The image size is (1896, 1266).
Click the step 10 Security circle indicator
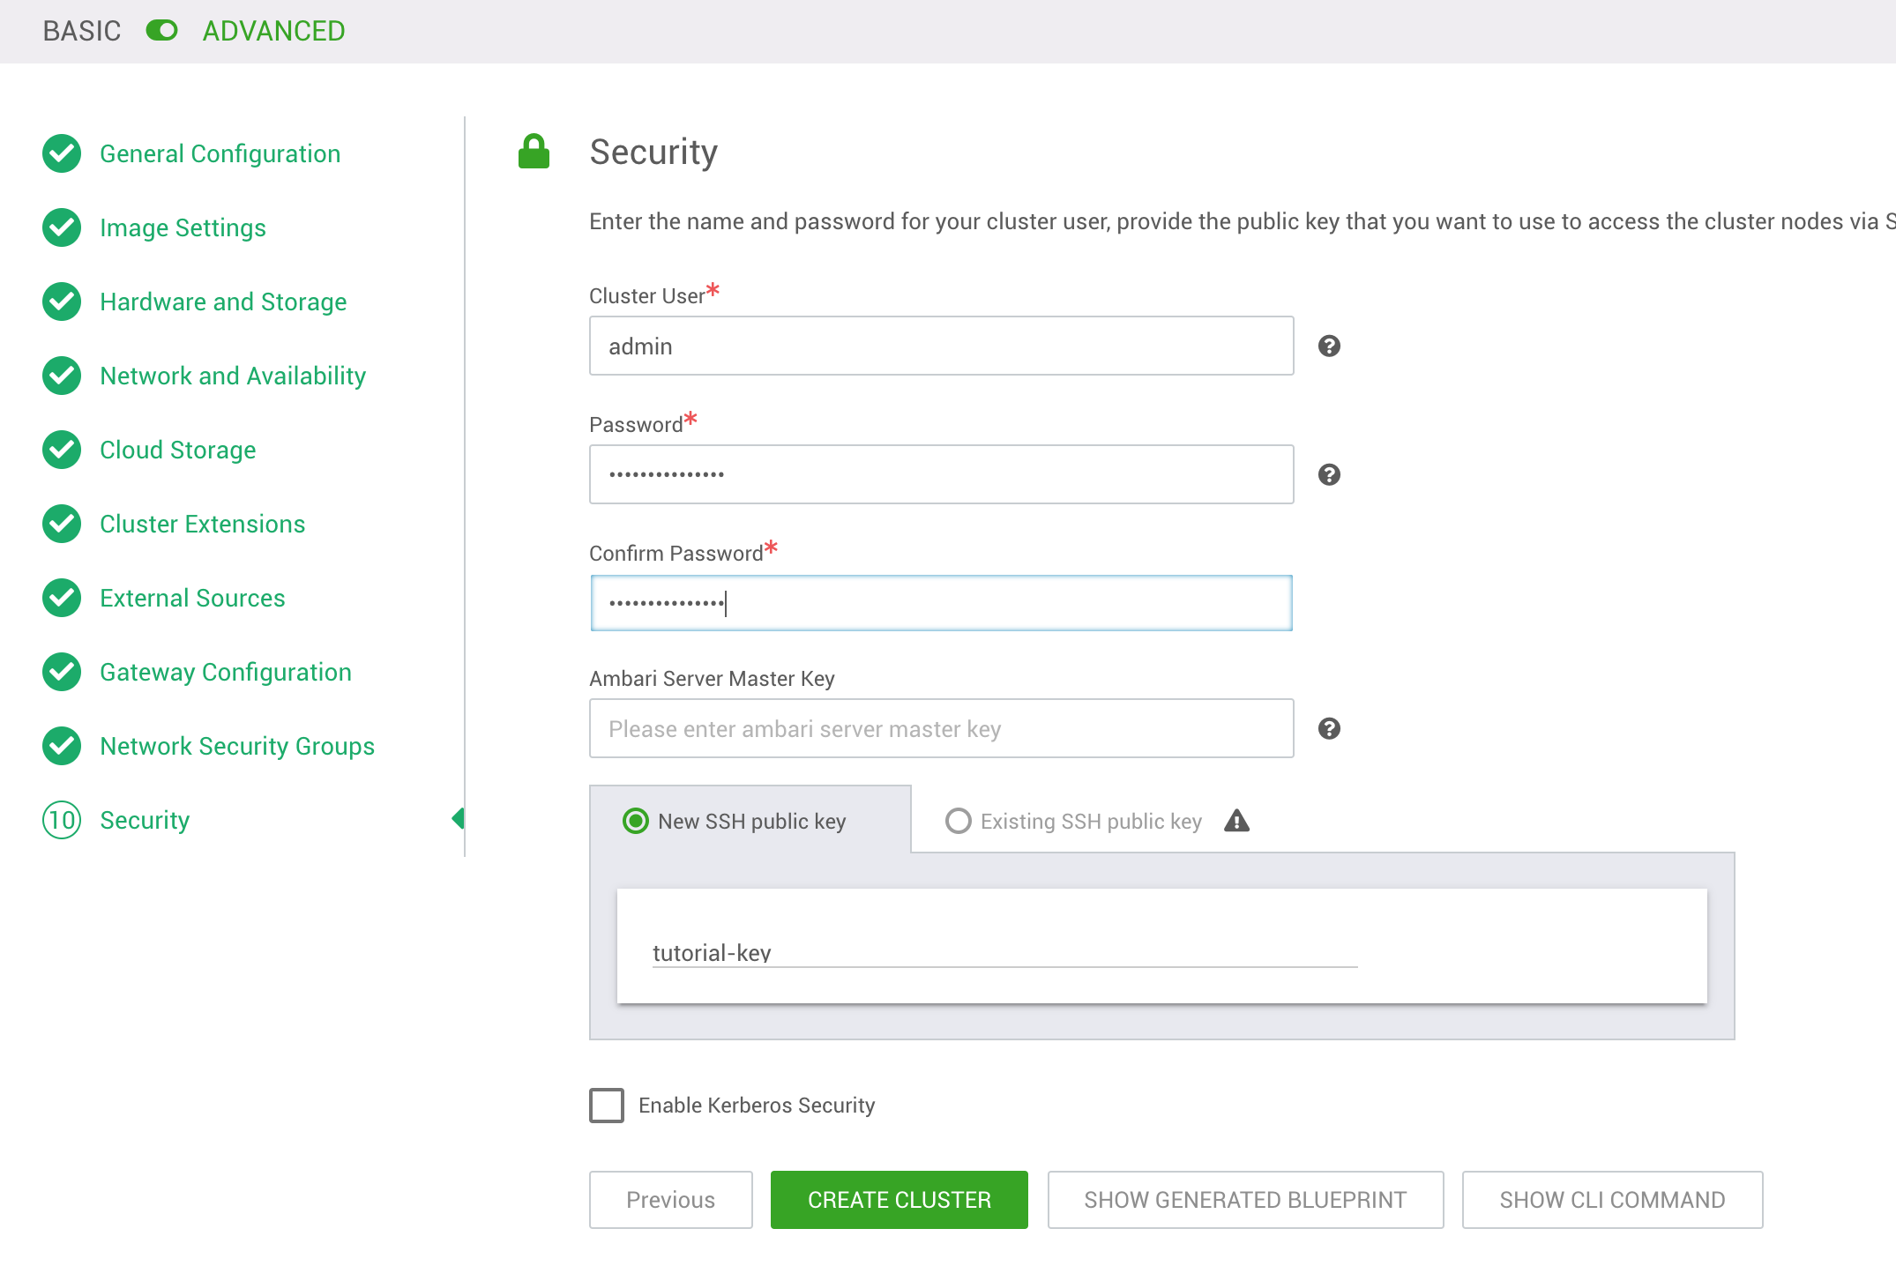pos(61,820)
